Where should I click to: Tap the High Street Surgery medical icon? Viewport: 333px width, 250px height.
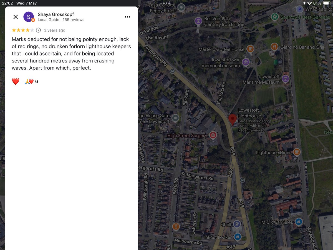213,135
